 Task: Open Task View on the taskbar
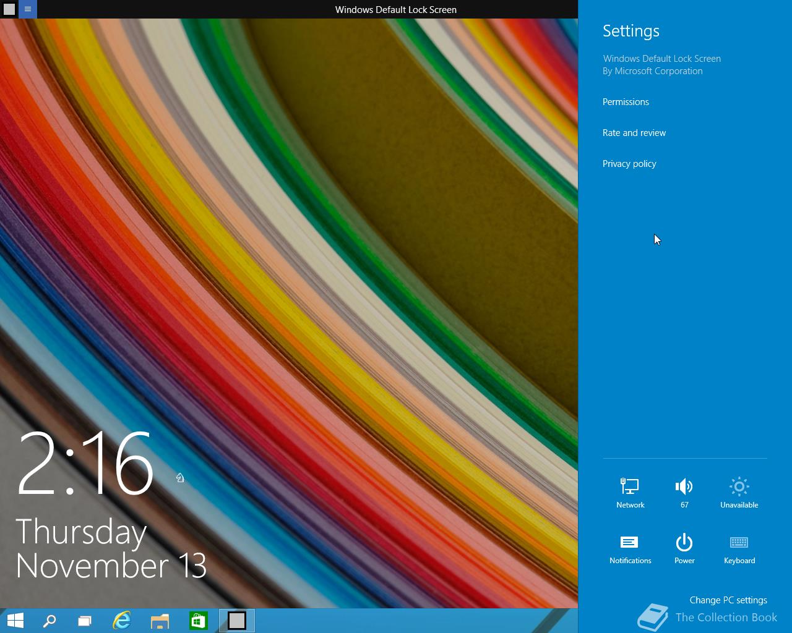pyautogui.click(x=85, y=621)
